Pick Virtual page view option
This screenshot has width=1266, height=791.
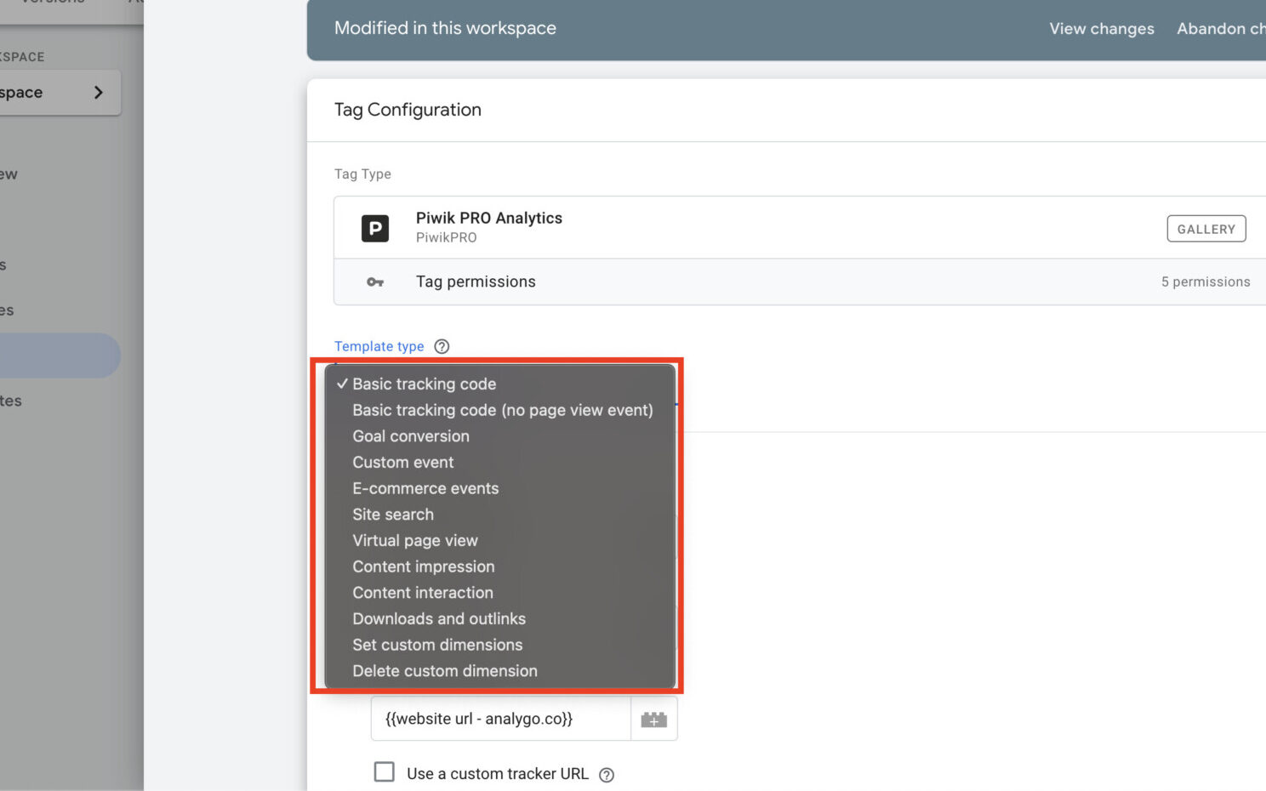415,541
